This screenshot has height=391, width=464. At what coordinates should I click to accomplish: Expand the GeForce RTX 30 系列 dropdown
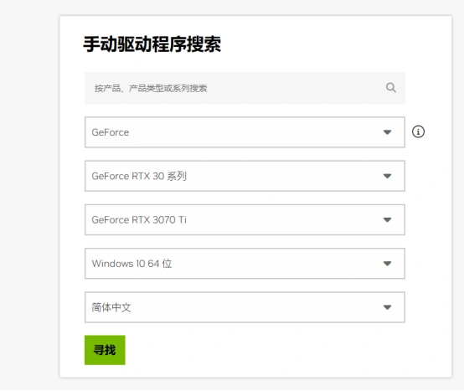coord(245,176)
